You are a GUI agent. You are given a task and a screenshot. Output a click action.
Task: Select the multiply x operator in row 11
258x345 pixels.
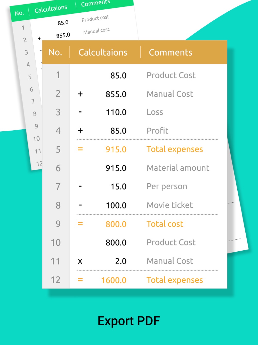coord(80,261)
